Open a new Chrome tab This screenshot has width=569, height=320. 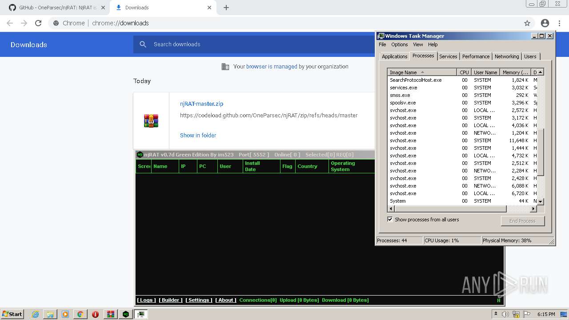(x=226, y=8)
